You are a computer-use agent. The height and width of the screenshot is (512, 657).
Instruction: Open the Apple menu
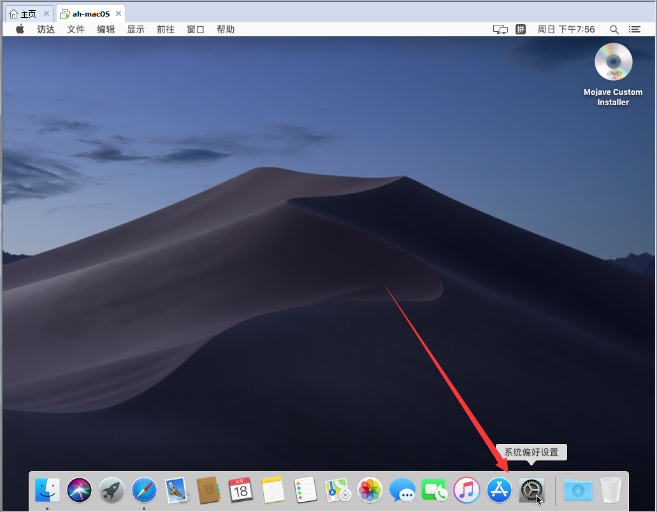(x=20, y=29)
